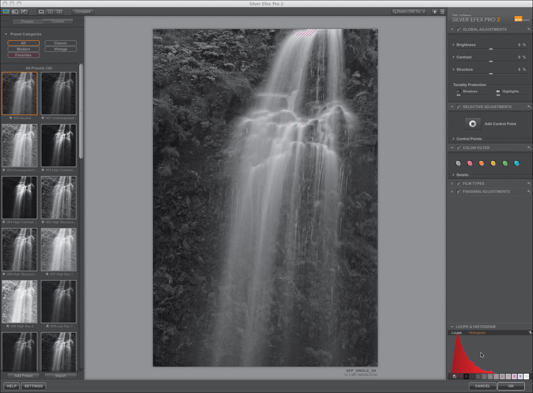This screenshot has height=393, width=533.
Task: Reset Finishing Adjustments with undo arrow
Action: coord(529,191)
